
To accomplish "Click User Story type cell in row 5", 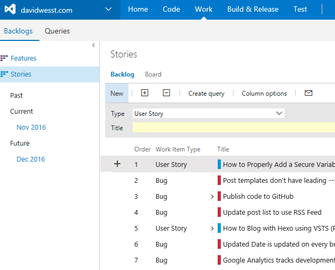I will [x=171, y=229].
